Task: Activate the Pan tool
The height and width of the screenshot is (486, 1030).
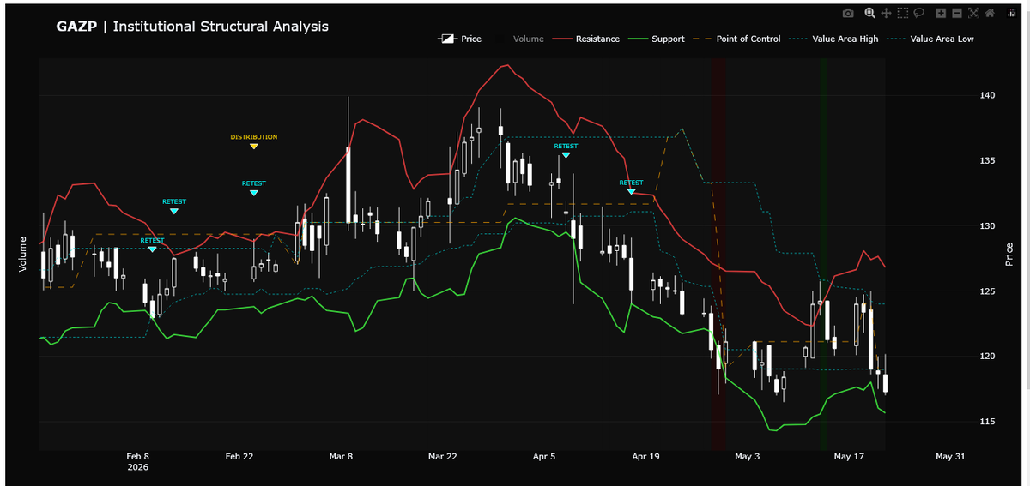Action: [x=886, y=13]
